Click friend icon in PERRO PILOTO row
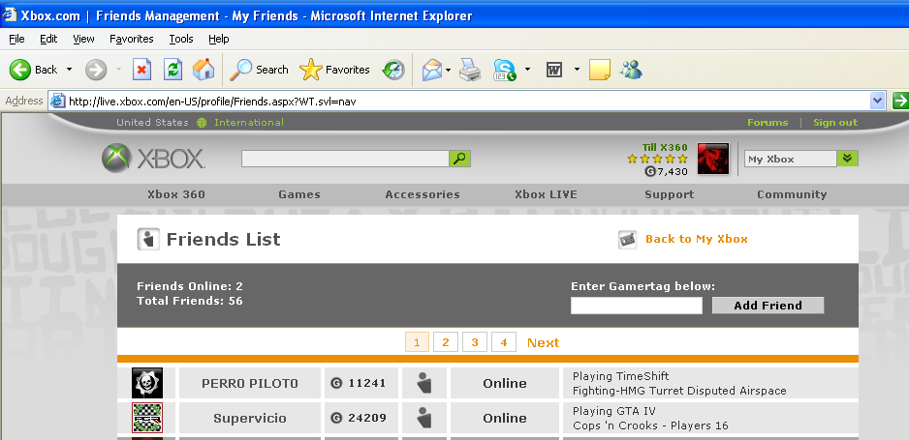This screenshot has height=440, width=909. click(424, 383)
